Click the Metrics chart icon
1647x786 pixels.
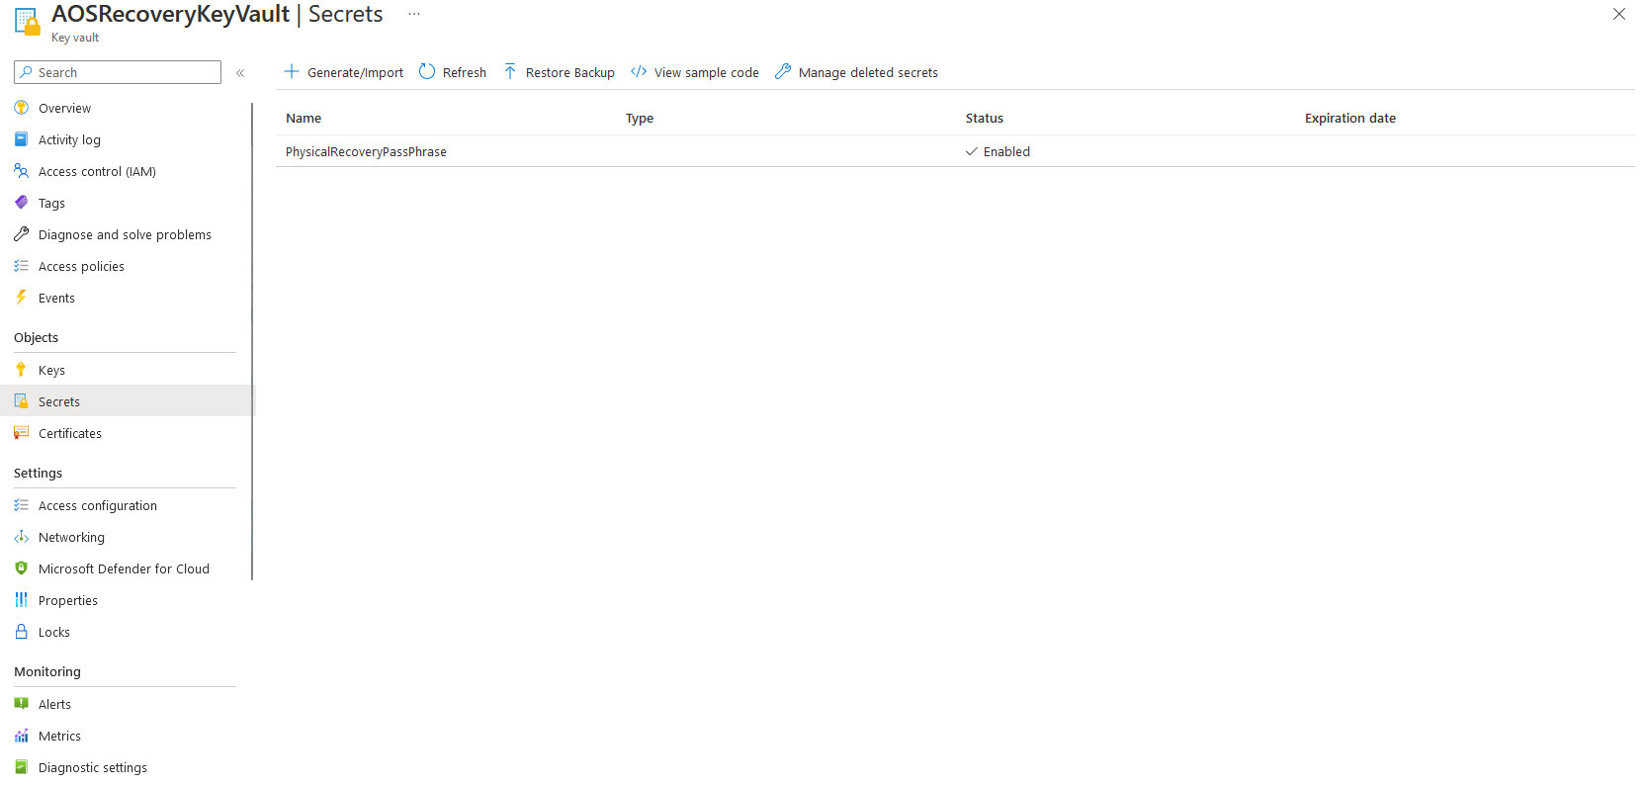(x=21, y=736)
